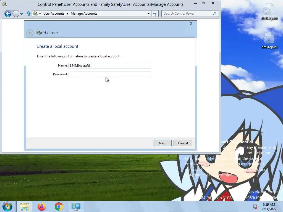Click the Up one level arrow
283x212 pixels.
(x=28, y=14)
